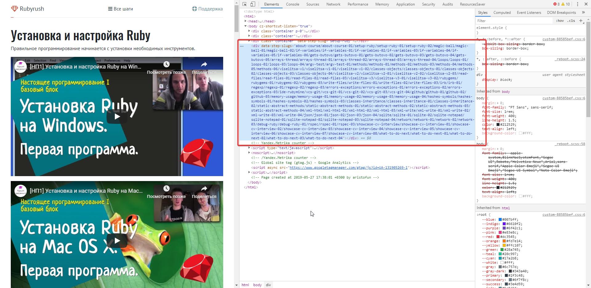Viewport: 591px width, 288px height.
Task: Click the ellipsis beside selected div line
Action: pos(242,46)
